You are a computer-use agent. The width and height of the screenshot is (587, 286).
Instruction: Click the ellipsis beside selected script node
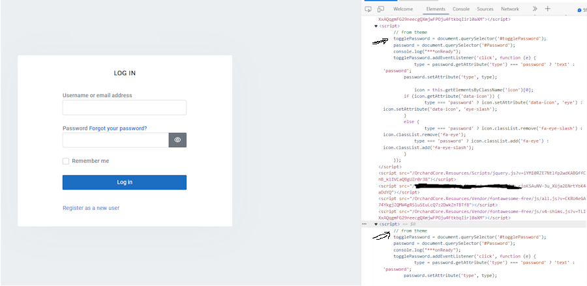[x=364, y=224]
